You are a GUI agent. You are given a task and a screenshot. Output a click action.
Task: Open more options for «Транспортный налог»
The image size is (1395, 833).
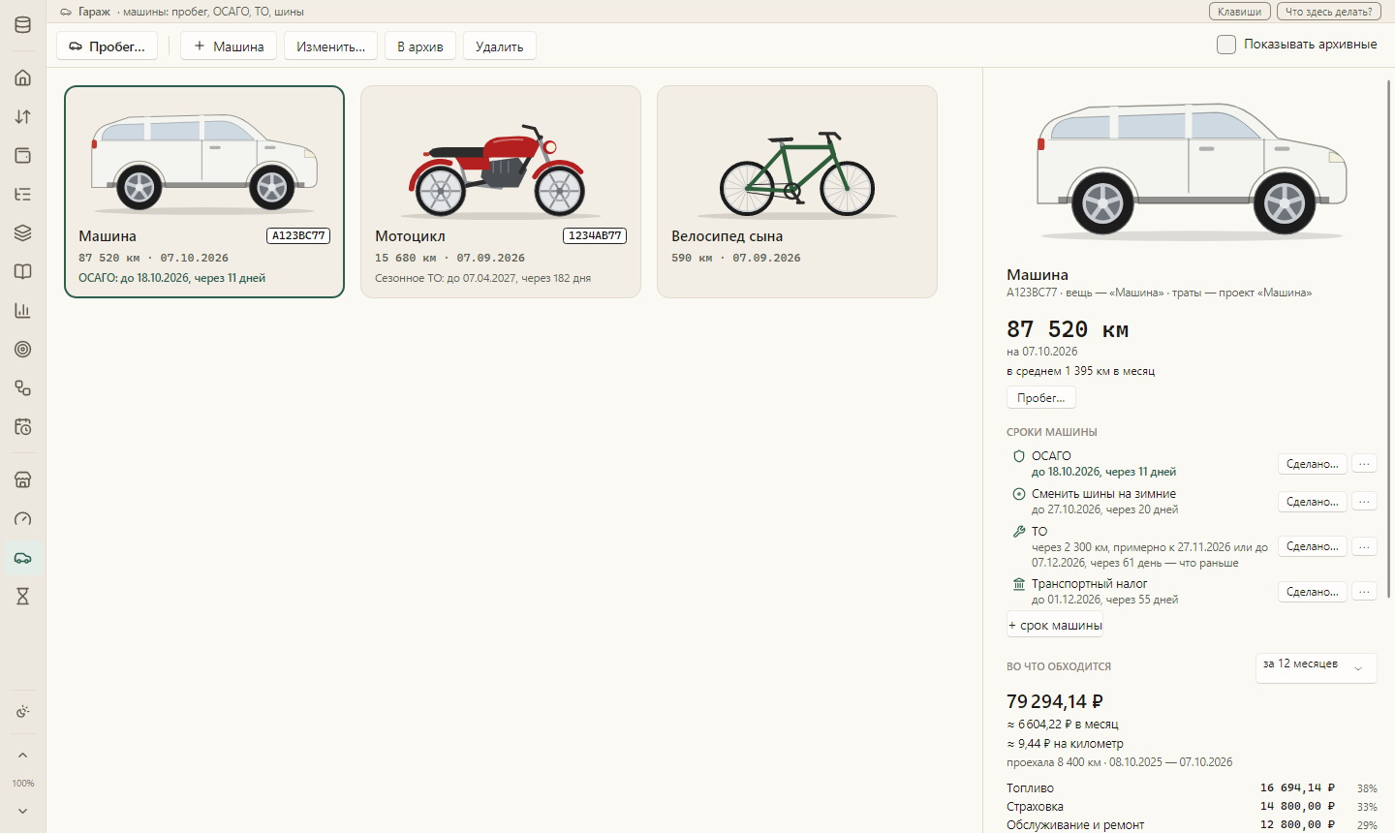pyautogui.click(x=1364, y=591)
